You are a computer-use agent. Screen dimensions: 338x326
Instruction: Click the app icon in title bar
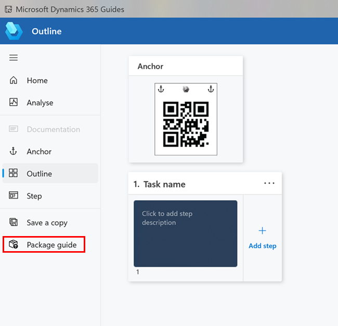coord(8,9)
